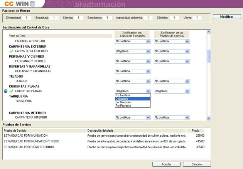Click the green checkmark beside CUBIERTAS PLANAS

(11, 91)
